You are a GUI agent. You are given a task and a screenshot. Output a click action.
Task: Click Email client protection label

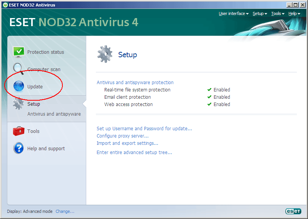[x=127, y=97]
